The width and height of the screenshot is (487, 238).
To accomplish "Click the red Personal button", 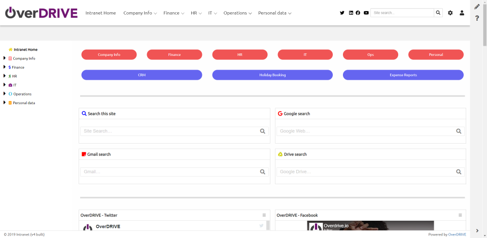I will (436, 55).
